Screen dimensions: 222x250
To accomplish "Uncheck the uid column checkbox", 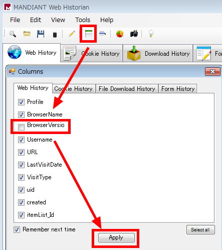I will 21,190.
